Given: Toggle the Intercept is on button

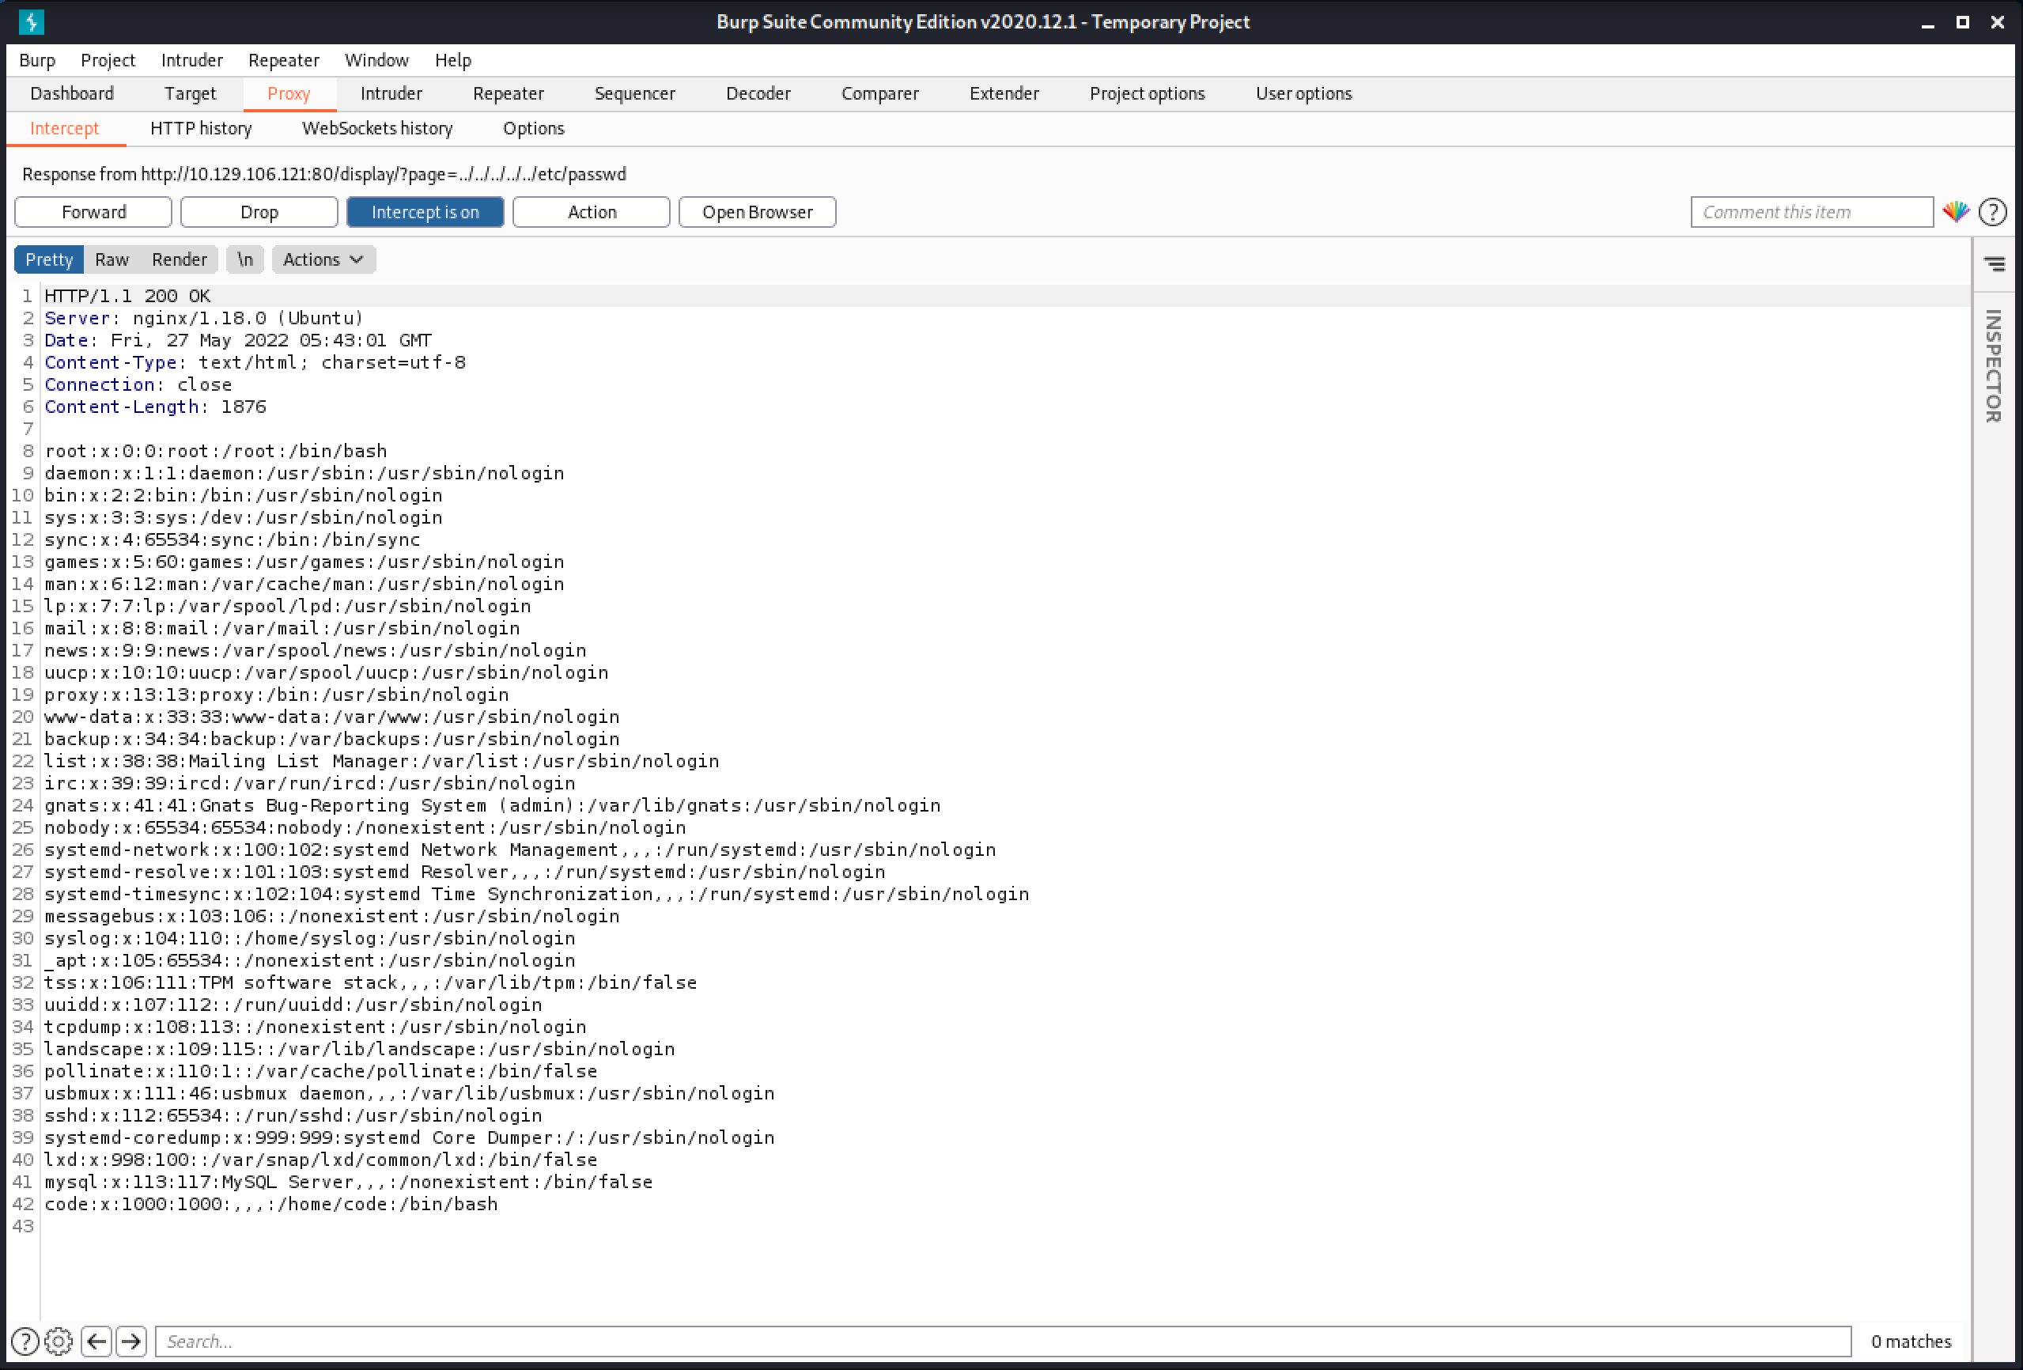Looking at the screenshot, I should coord(425,212).
